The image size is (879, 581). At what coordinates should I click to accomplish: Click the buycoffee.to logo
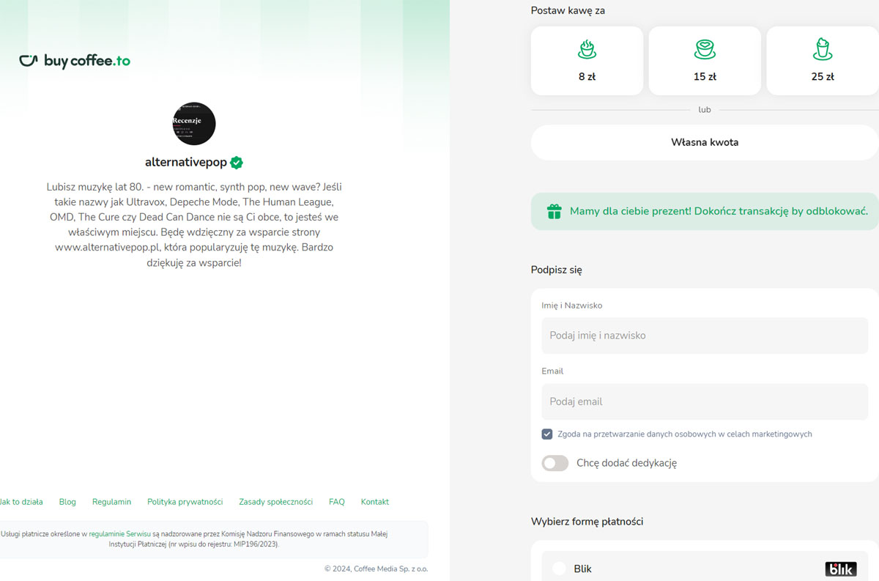[75, 61]
